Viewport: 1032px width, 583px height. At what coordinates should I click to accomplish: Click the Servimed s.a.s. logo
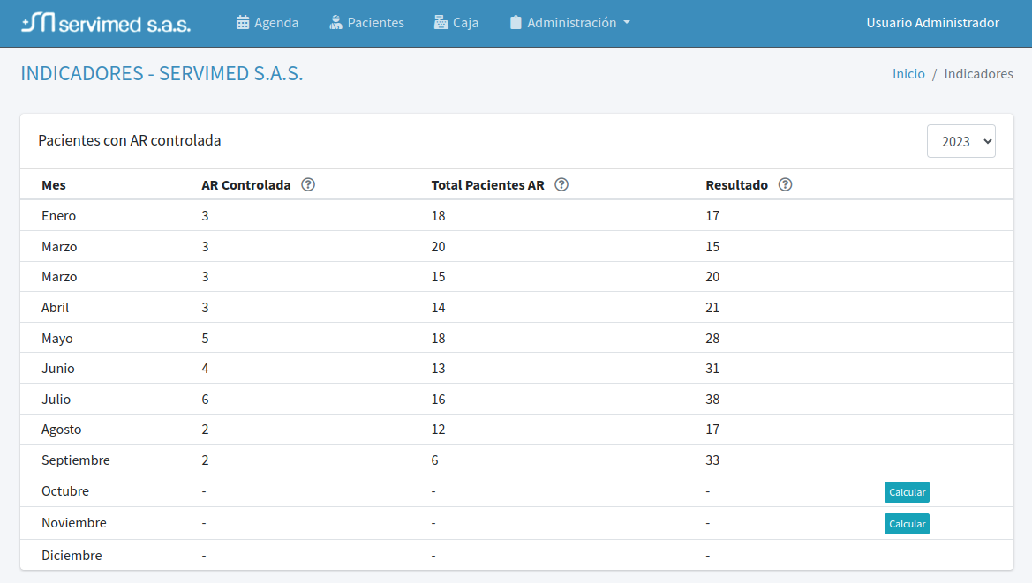click(x=106, y=23)
